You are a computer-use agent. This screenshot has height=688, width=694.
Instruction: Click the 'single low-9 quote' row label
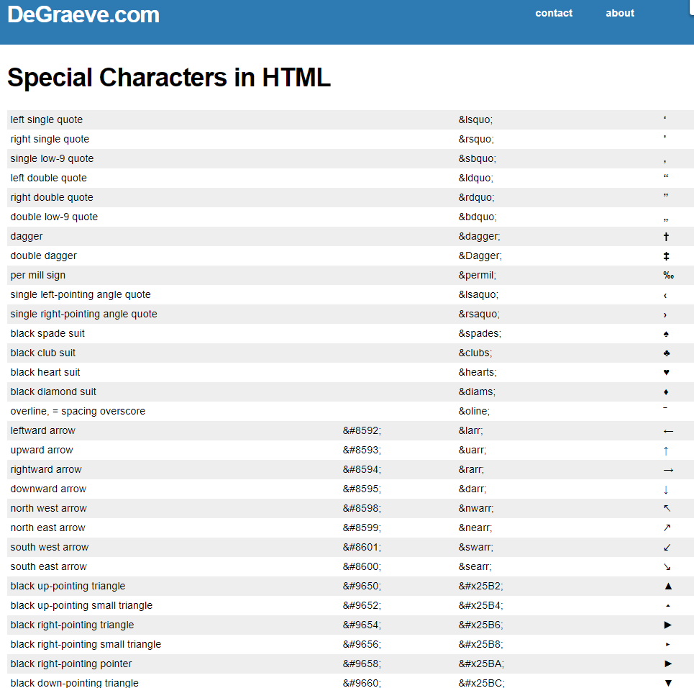click(52, 158)
